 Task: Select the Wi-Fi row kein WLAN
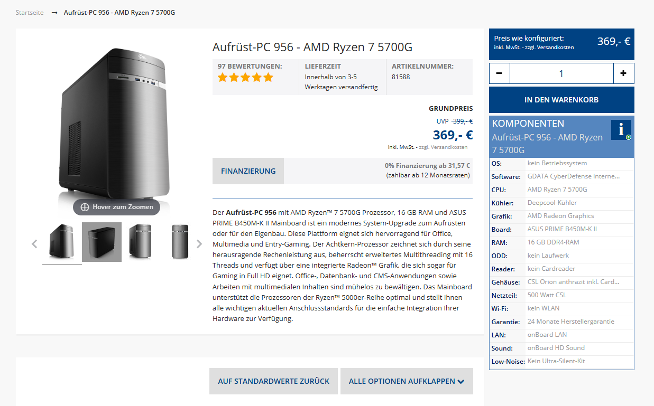[x=561, y=309]
